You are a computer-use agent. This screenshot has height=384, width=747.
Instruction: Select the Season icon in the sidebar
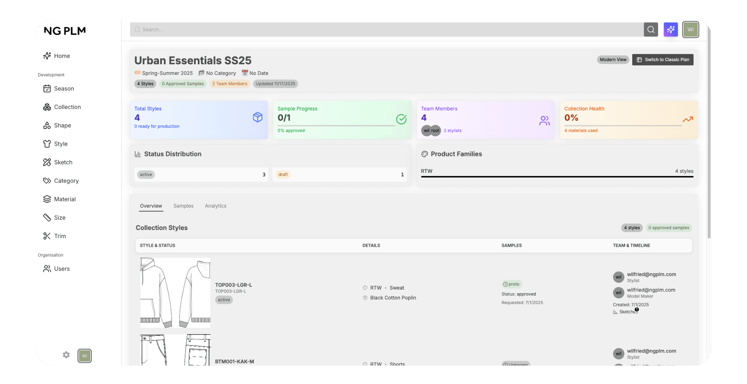47,89
